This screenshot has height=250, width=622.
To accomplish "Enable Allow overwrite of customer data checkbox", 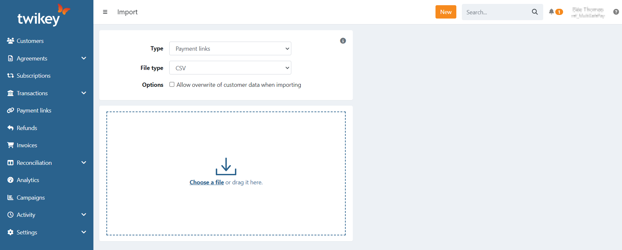I will [x=172, y=85].
